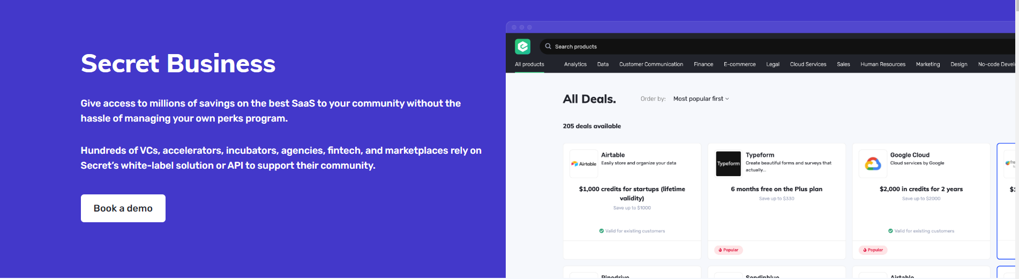Click the Google Cloud logo icon
This screenshot has width=1019, height=279.
pos(873,164)
